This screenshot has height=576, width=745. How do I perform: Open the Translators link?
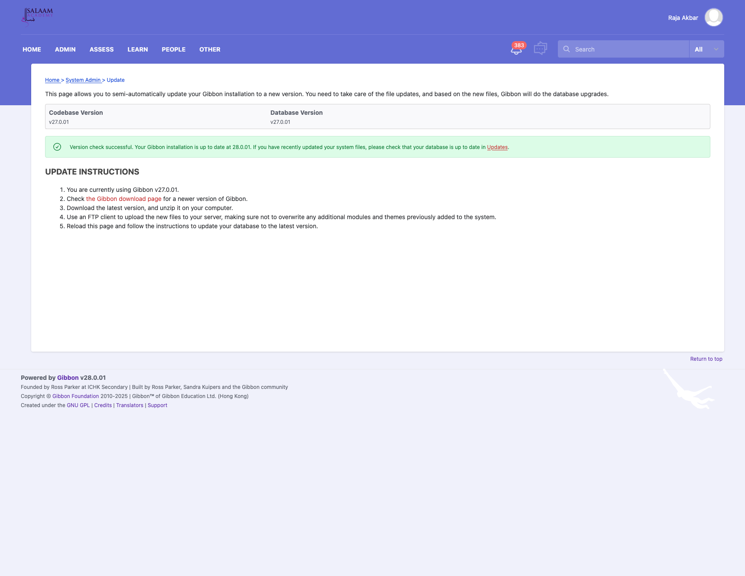tap(130, 405)
